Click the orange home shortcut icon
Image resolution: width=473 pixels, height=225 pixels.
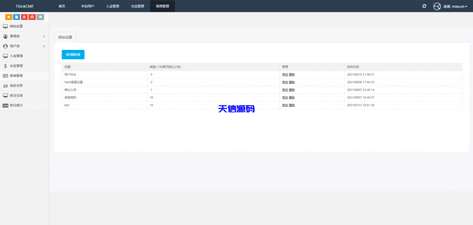[8, 17]
